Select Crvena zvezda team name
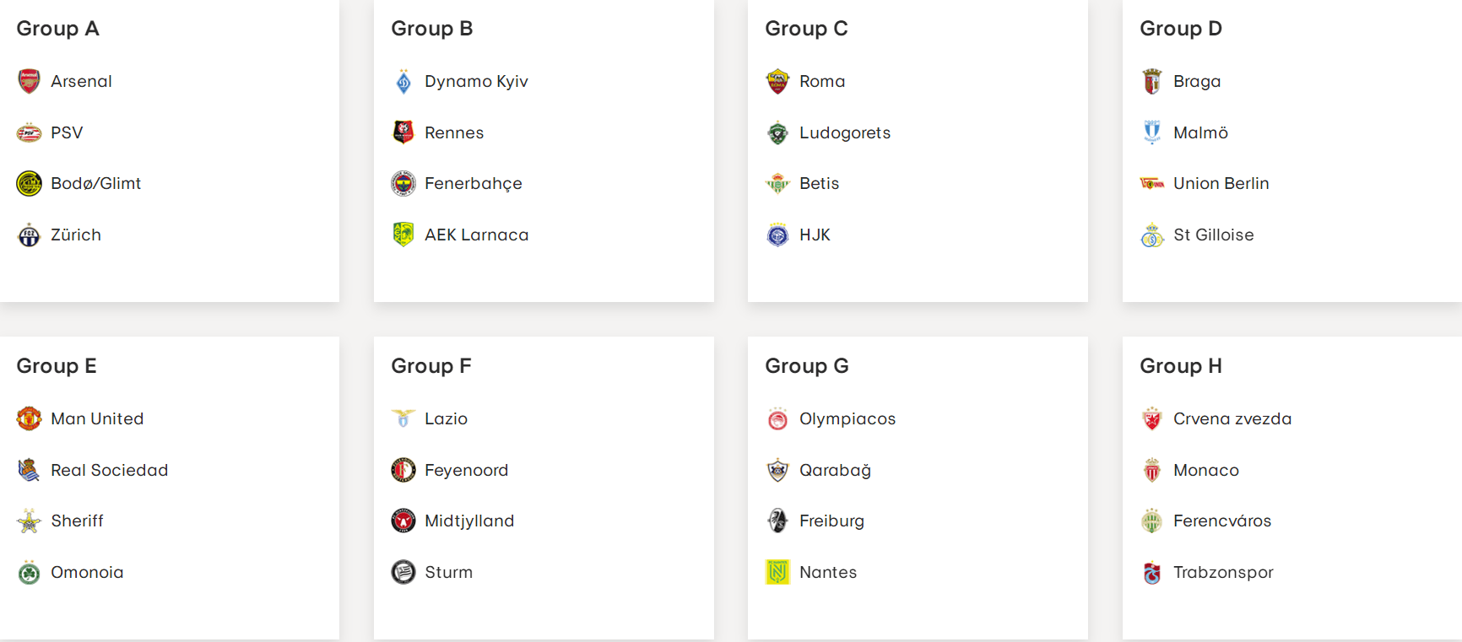Image resolution: width=1462 pixels, height=642 pixels. (1232, 418)
